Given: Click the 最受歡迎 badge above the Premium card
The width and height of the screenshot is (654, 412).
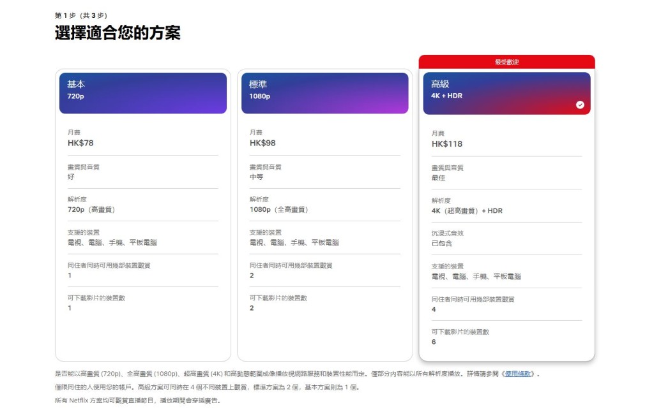Looking at the screenshot, I should tap(506, 61).
